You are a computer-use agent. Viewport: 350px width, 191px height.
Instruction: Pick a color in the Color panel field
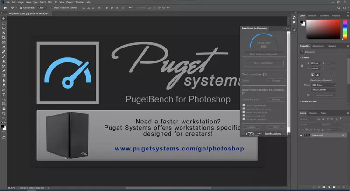[x=323, y=29]
